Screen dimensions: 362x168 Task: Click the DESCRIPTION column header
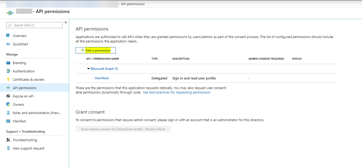point(181,59)
